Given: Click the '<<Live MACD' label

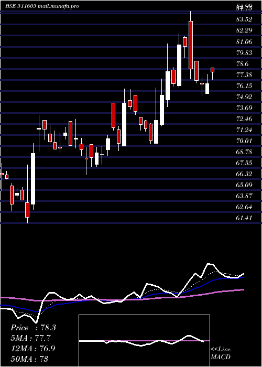Looking at the screenshot, I should click(x=221, y=353).
